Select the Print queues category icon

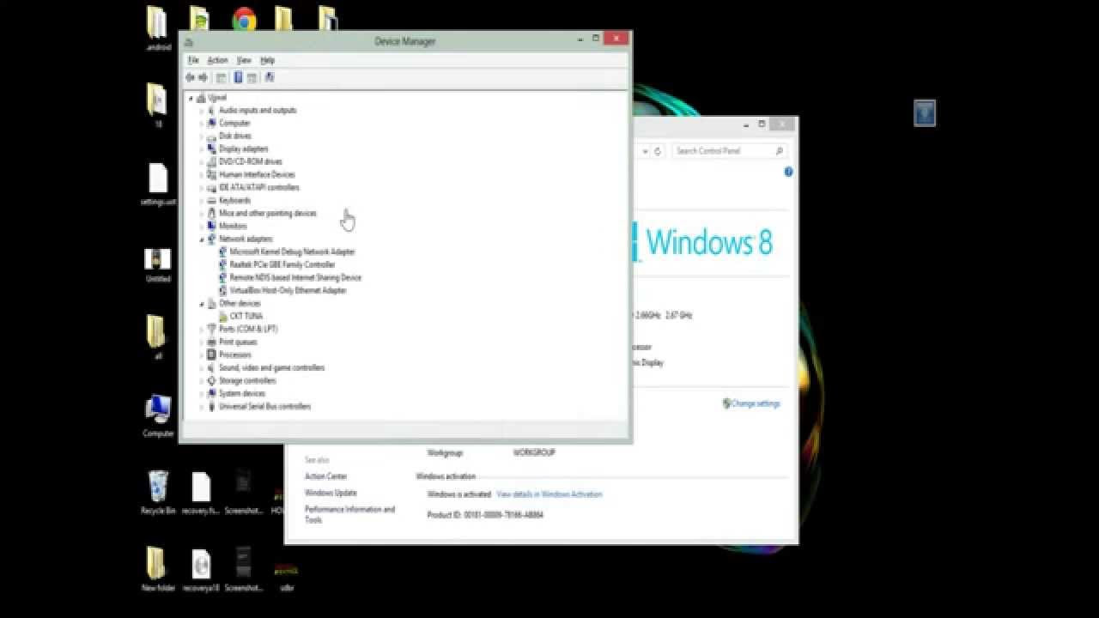[x=211, y=342]
